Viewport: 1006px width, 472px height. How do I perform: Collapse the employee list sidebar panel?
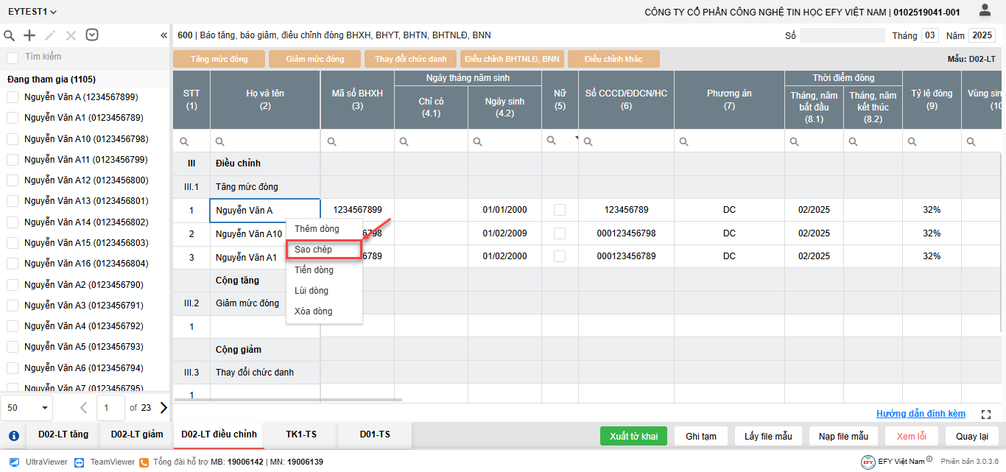click(163, 35)
